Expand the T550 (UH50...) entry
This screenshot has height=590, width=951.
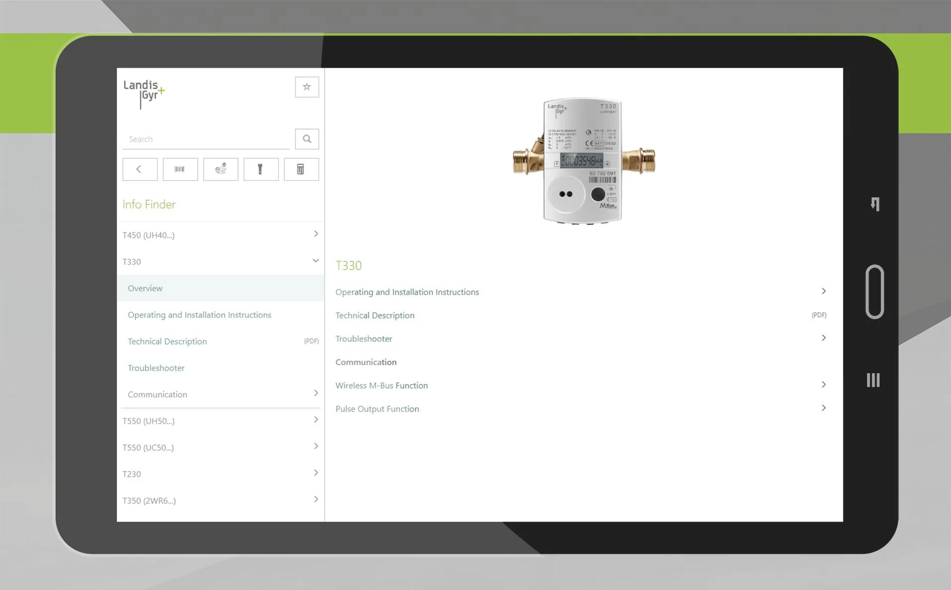point(316,420)
